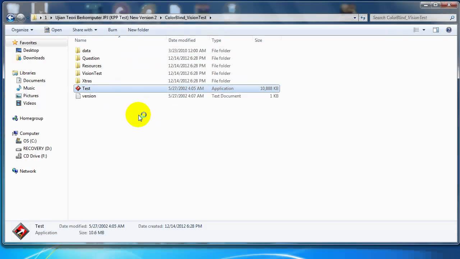Image resolution: width=460 pixels, height=259 pixels.
Task: Expand breadcrumb arrow after ColorBlind_VisionTest
Action: (210, 18)
